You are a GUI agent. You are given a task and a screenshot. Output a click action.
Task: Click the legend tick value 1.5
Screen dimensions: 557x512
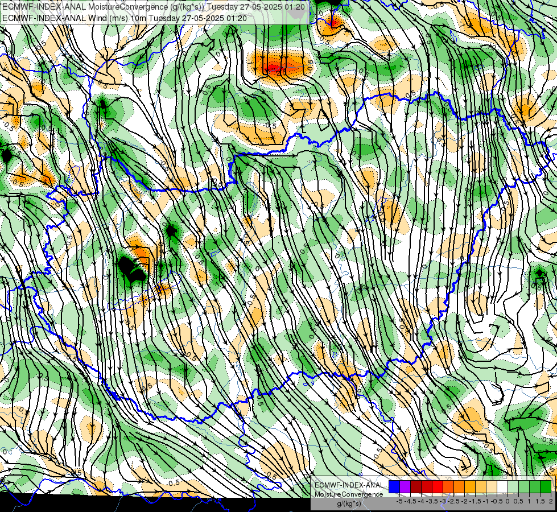(x=540, y=501)
